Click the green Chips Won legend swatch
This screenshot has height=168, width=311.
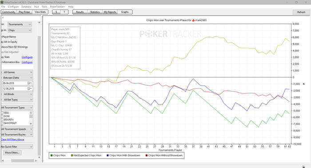(x=52, y=156)
